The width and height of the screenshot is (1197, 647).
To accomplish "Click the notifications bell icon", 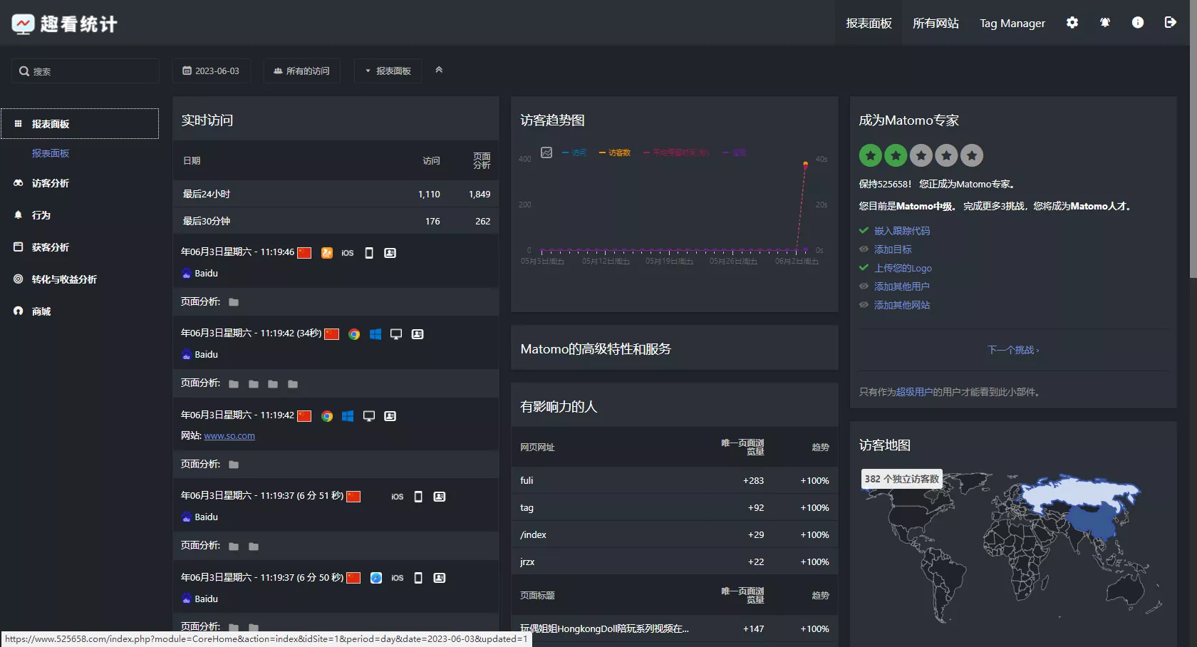I will [x=1104, y=23].
